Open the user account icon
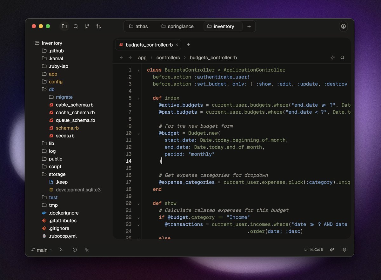 343,26
